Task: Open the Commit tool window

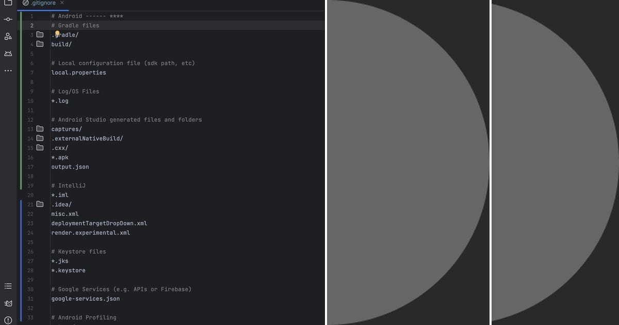Action: click(x=8, y=19)
